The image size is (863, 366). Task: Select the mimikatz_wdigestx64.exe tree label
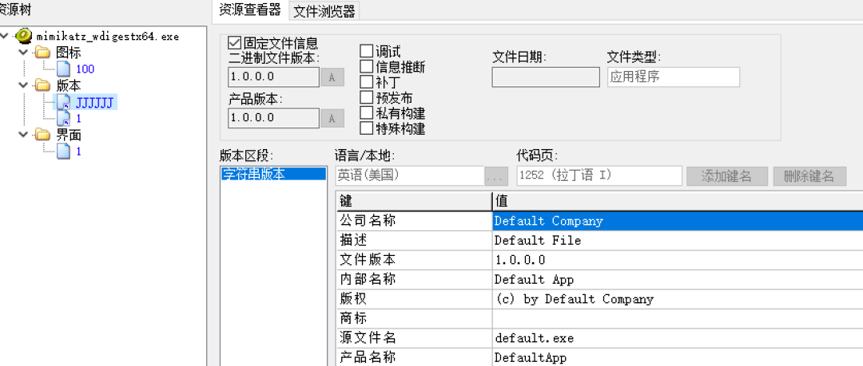[x=107, y=37]
